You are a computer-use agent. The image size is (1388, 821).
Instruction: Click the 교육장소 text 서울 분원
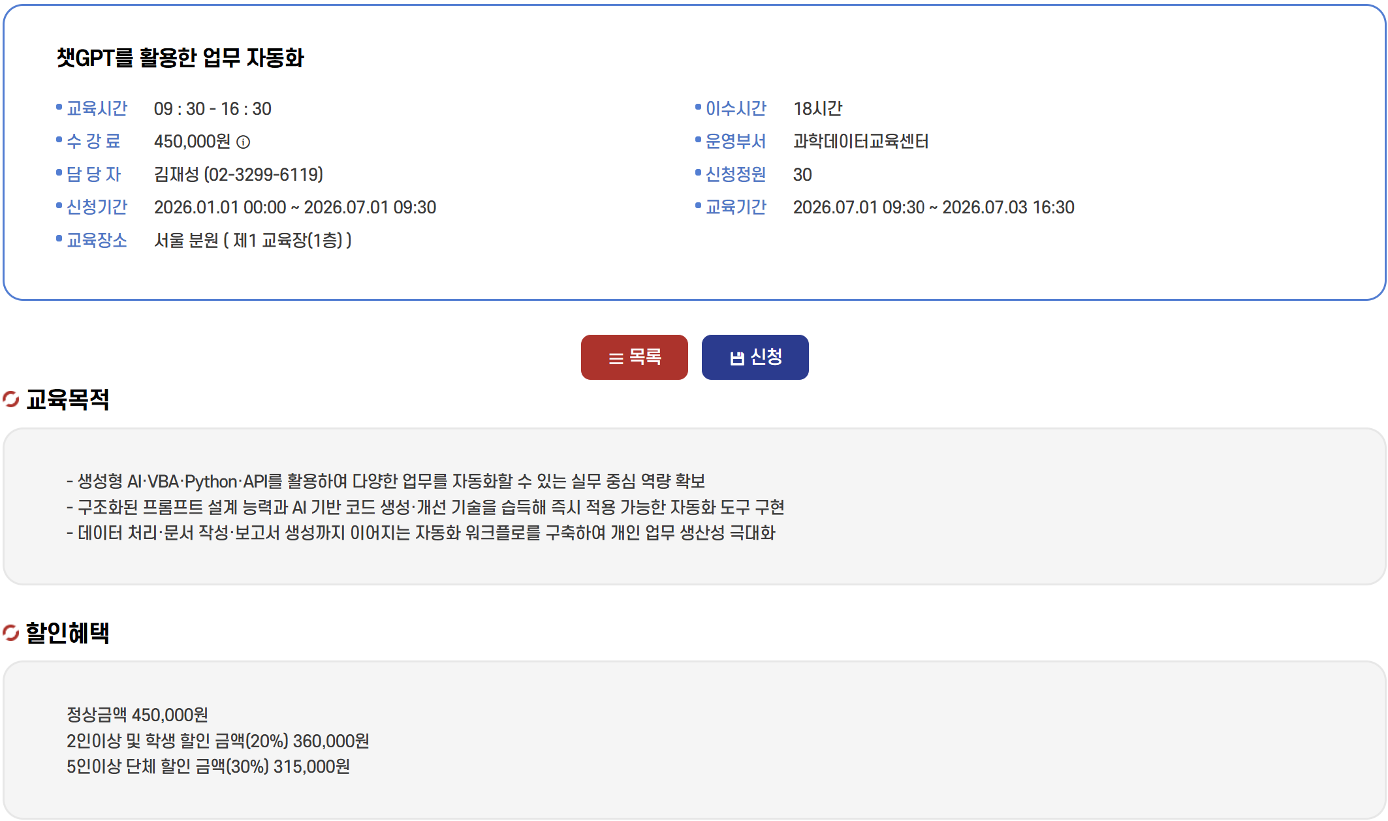tap(186, 241)
